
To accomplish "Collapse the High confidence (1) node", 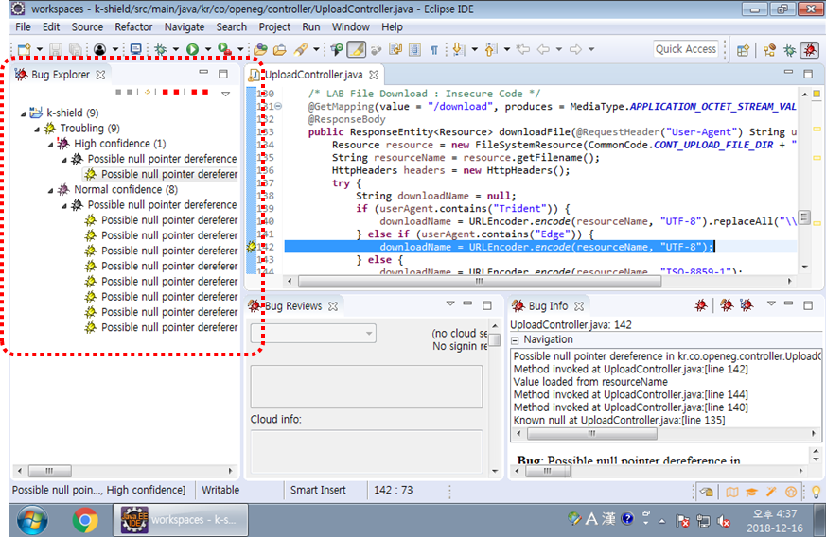I will click(x=50, y=145).
